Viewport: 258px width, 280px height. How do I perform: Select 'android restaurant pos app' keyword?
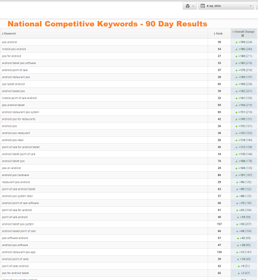(19, 252)
